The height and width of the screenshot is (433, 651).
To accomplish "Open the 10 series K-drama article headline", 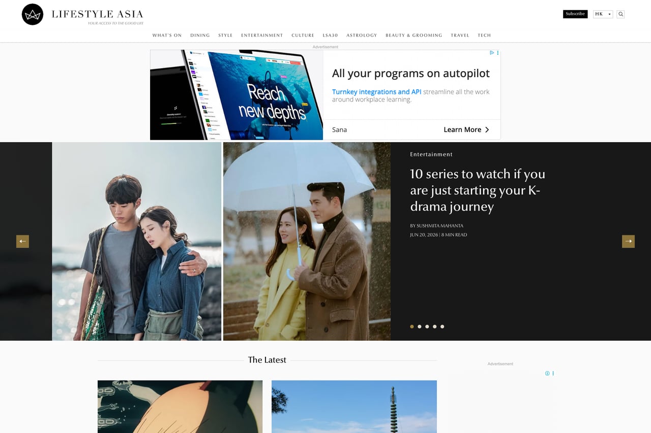I will [x=478, y=190].
